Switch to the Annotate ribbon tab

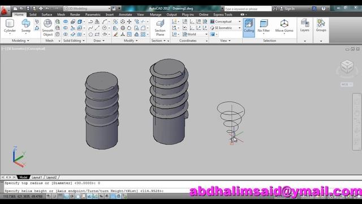coord(126,15)
